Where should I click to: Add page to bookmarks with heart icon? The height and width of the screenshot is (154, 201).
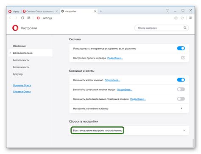[x=182, y=18]
